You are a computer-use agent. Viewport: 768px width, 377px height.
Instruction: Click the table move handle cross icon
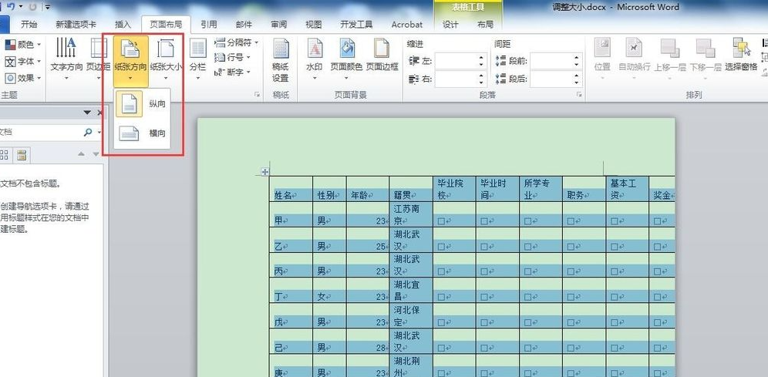pyautogui.click(x=264, y=172)
